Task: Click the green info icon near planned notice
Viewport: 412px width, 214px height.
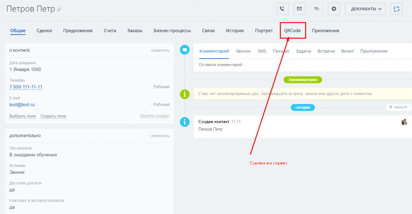Action: click(185, 94)
